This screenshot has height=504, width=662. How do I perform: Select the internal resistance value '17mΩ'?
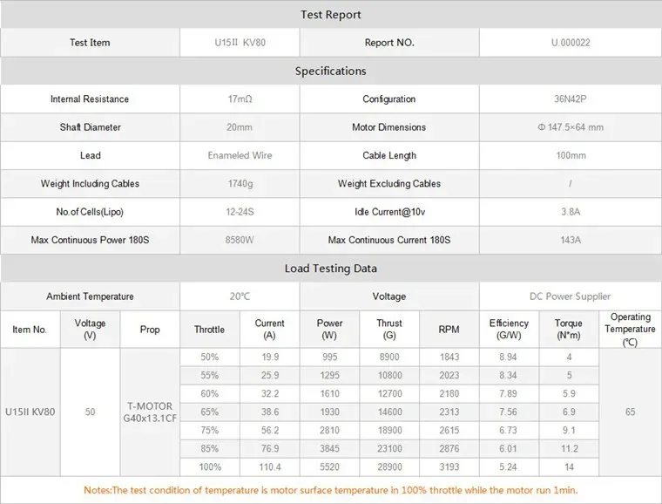coord(240,99)
